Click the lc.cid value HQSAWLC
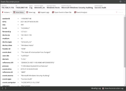The image size is (126, 91). point(25,28)
